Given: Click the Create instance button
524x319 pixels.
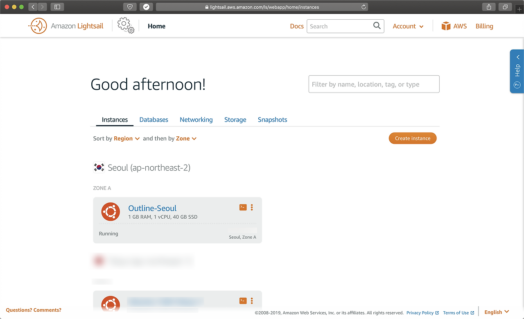Looking at the screenshot, I should coord(413,138).
